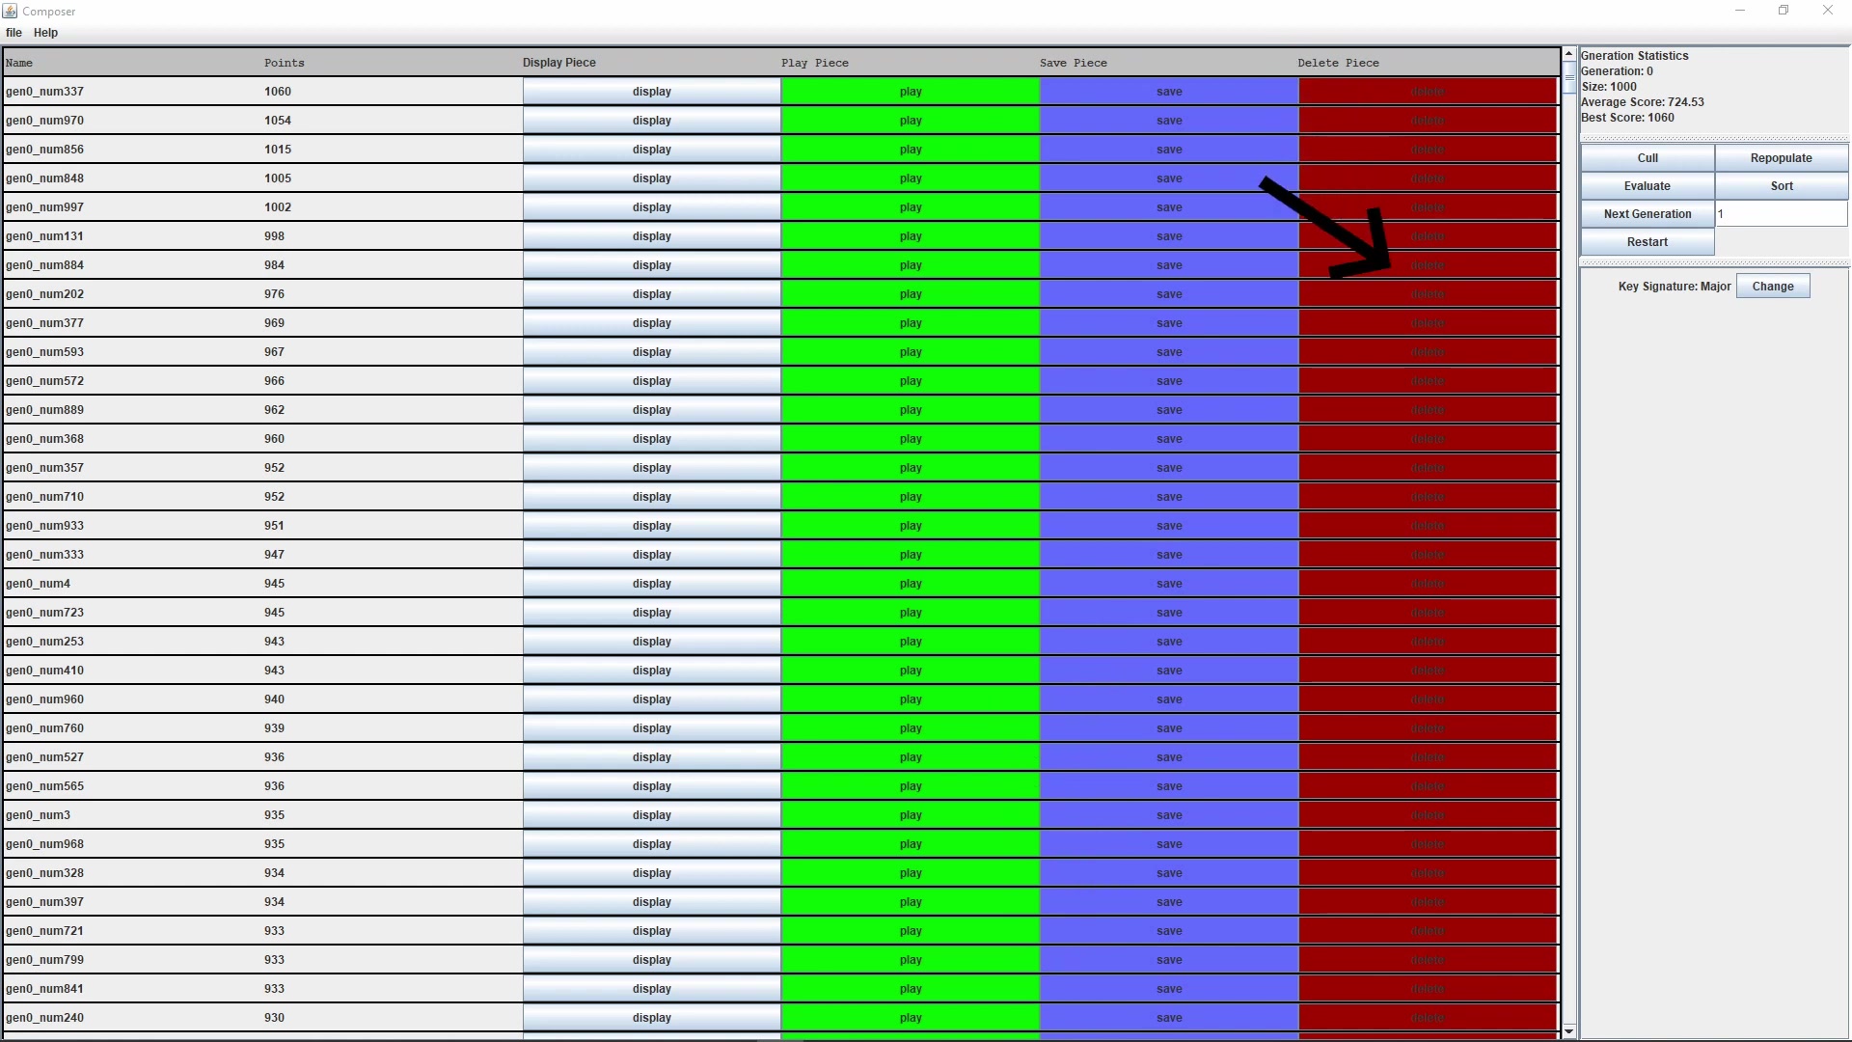Image resolution: width=1852 pixels, height=1042 pixels.
Task: Delete piece gen0_num997
Action: [1428, 207]
